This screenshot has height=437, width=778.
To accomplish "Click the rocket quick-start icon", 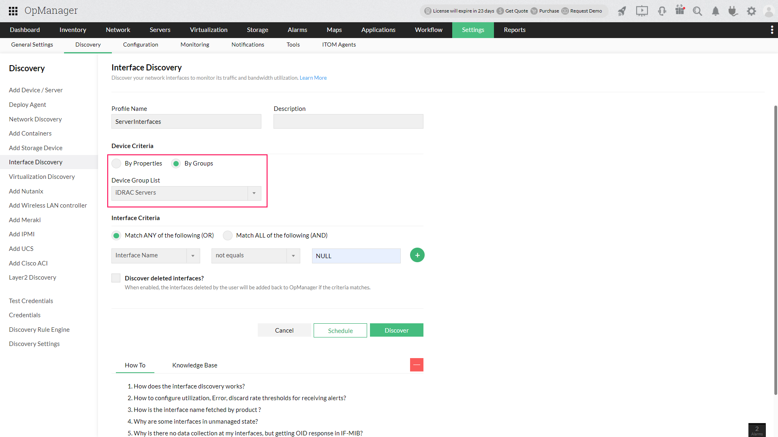I will pyautogui.click(x=622, y=11).
